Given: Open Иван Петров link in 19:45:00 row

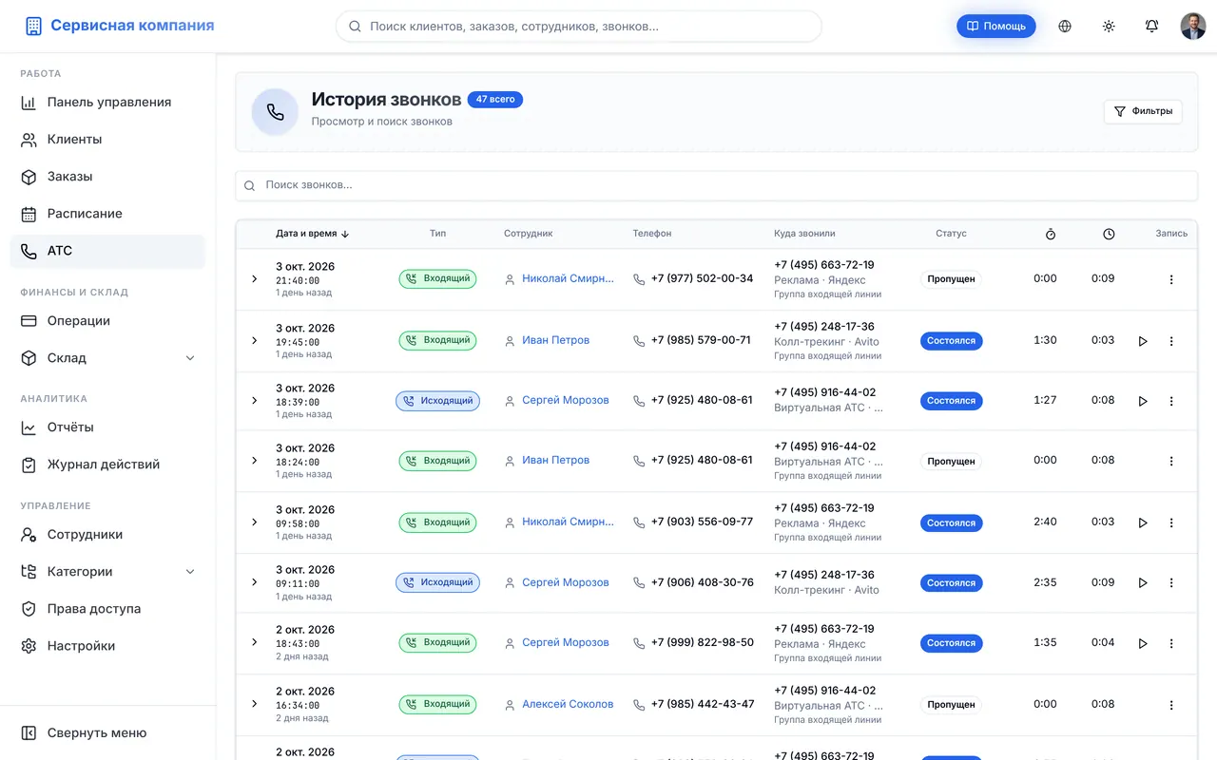Looking at the screenshot, I should click(x=555, y=340).
